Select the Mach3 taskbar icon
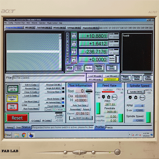The image size is (159, 159). point(31,135)
